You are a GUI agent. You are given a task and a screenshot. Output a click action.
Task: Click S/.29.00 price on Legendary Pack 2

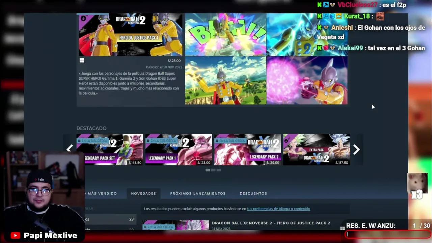(272, 163)
